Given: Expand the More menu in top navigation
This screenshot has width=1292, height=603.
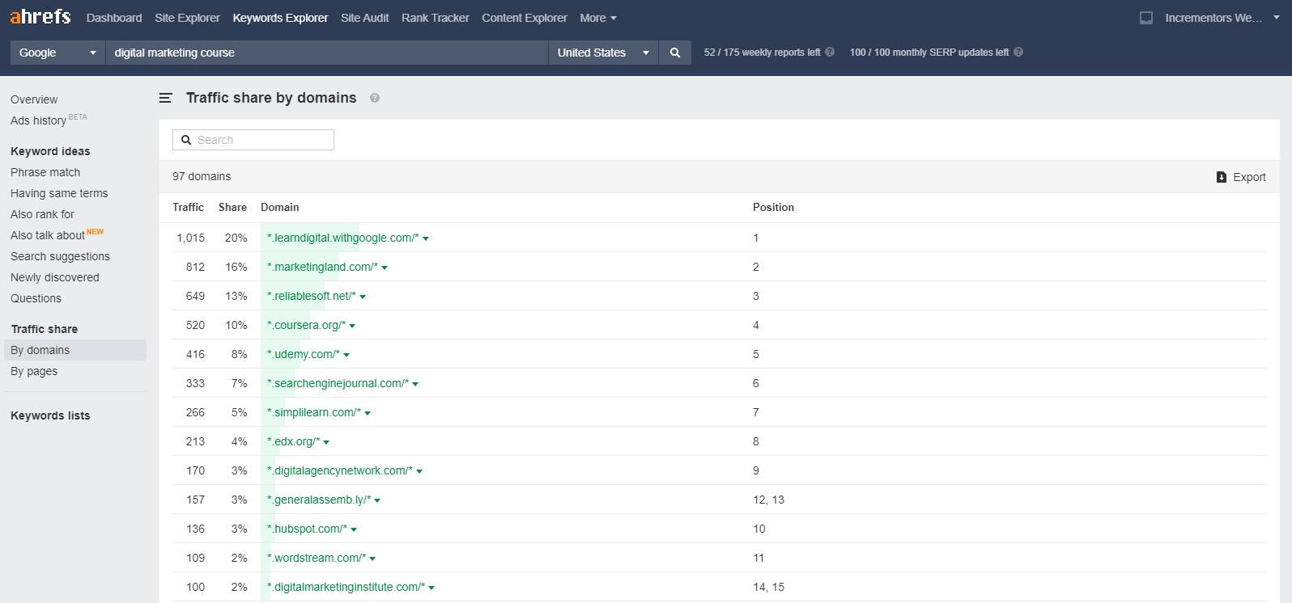Looking at the screenshot, I should [598, 18].
